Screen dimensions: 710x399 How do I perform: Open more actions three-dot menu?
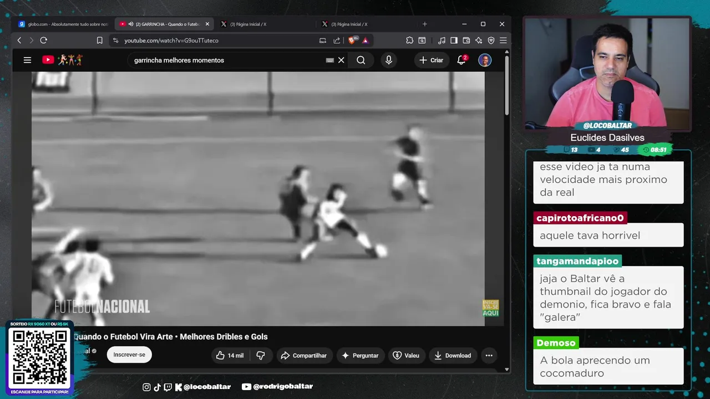[489, 355]
